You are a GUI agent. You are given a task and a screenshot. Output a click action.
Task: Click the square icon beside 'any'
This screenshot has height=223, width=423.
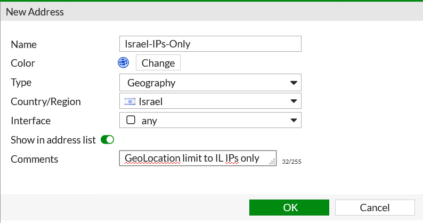click(131, 120)
